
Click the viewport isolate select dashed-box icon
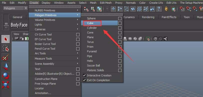point(148,39)
